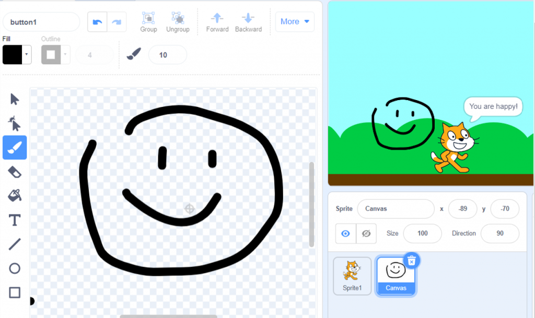The height and width of the screenshot is (318, 535).
Task: Select the Rectangle tool
Action: [x=14, y=292]
